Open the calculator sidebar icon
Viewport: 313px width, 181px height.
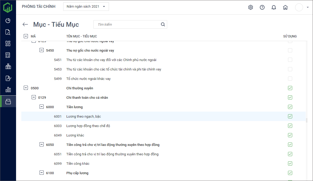click(x=8, y=55)
